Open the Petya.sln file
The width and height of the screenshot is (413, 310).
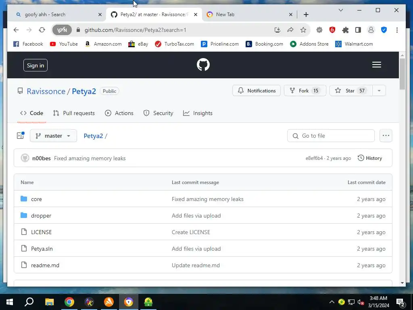pos(42,249)
